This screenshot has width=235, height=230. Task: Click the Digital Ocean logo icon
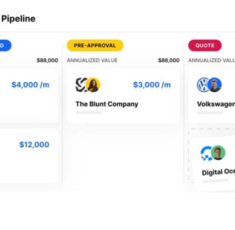(x=206, y=153)
